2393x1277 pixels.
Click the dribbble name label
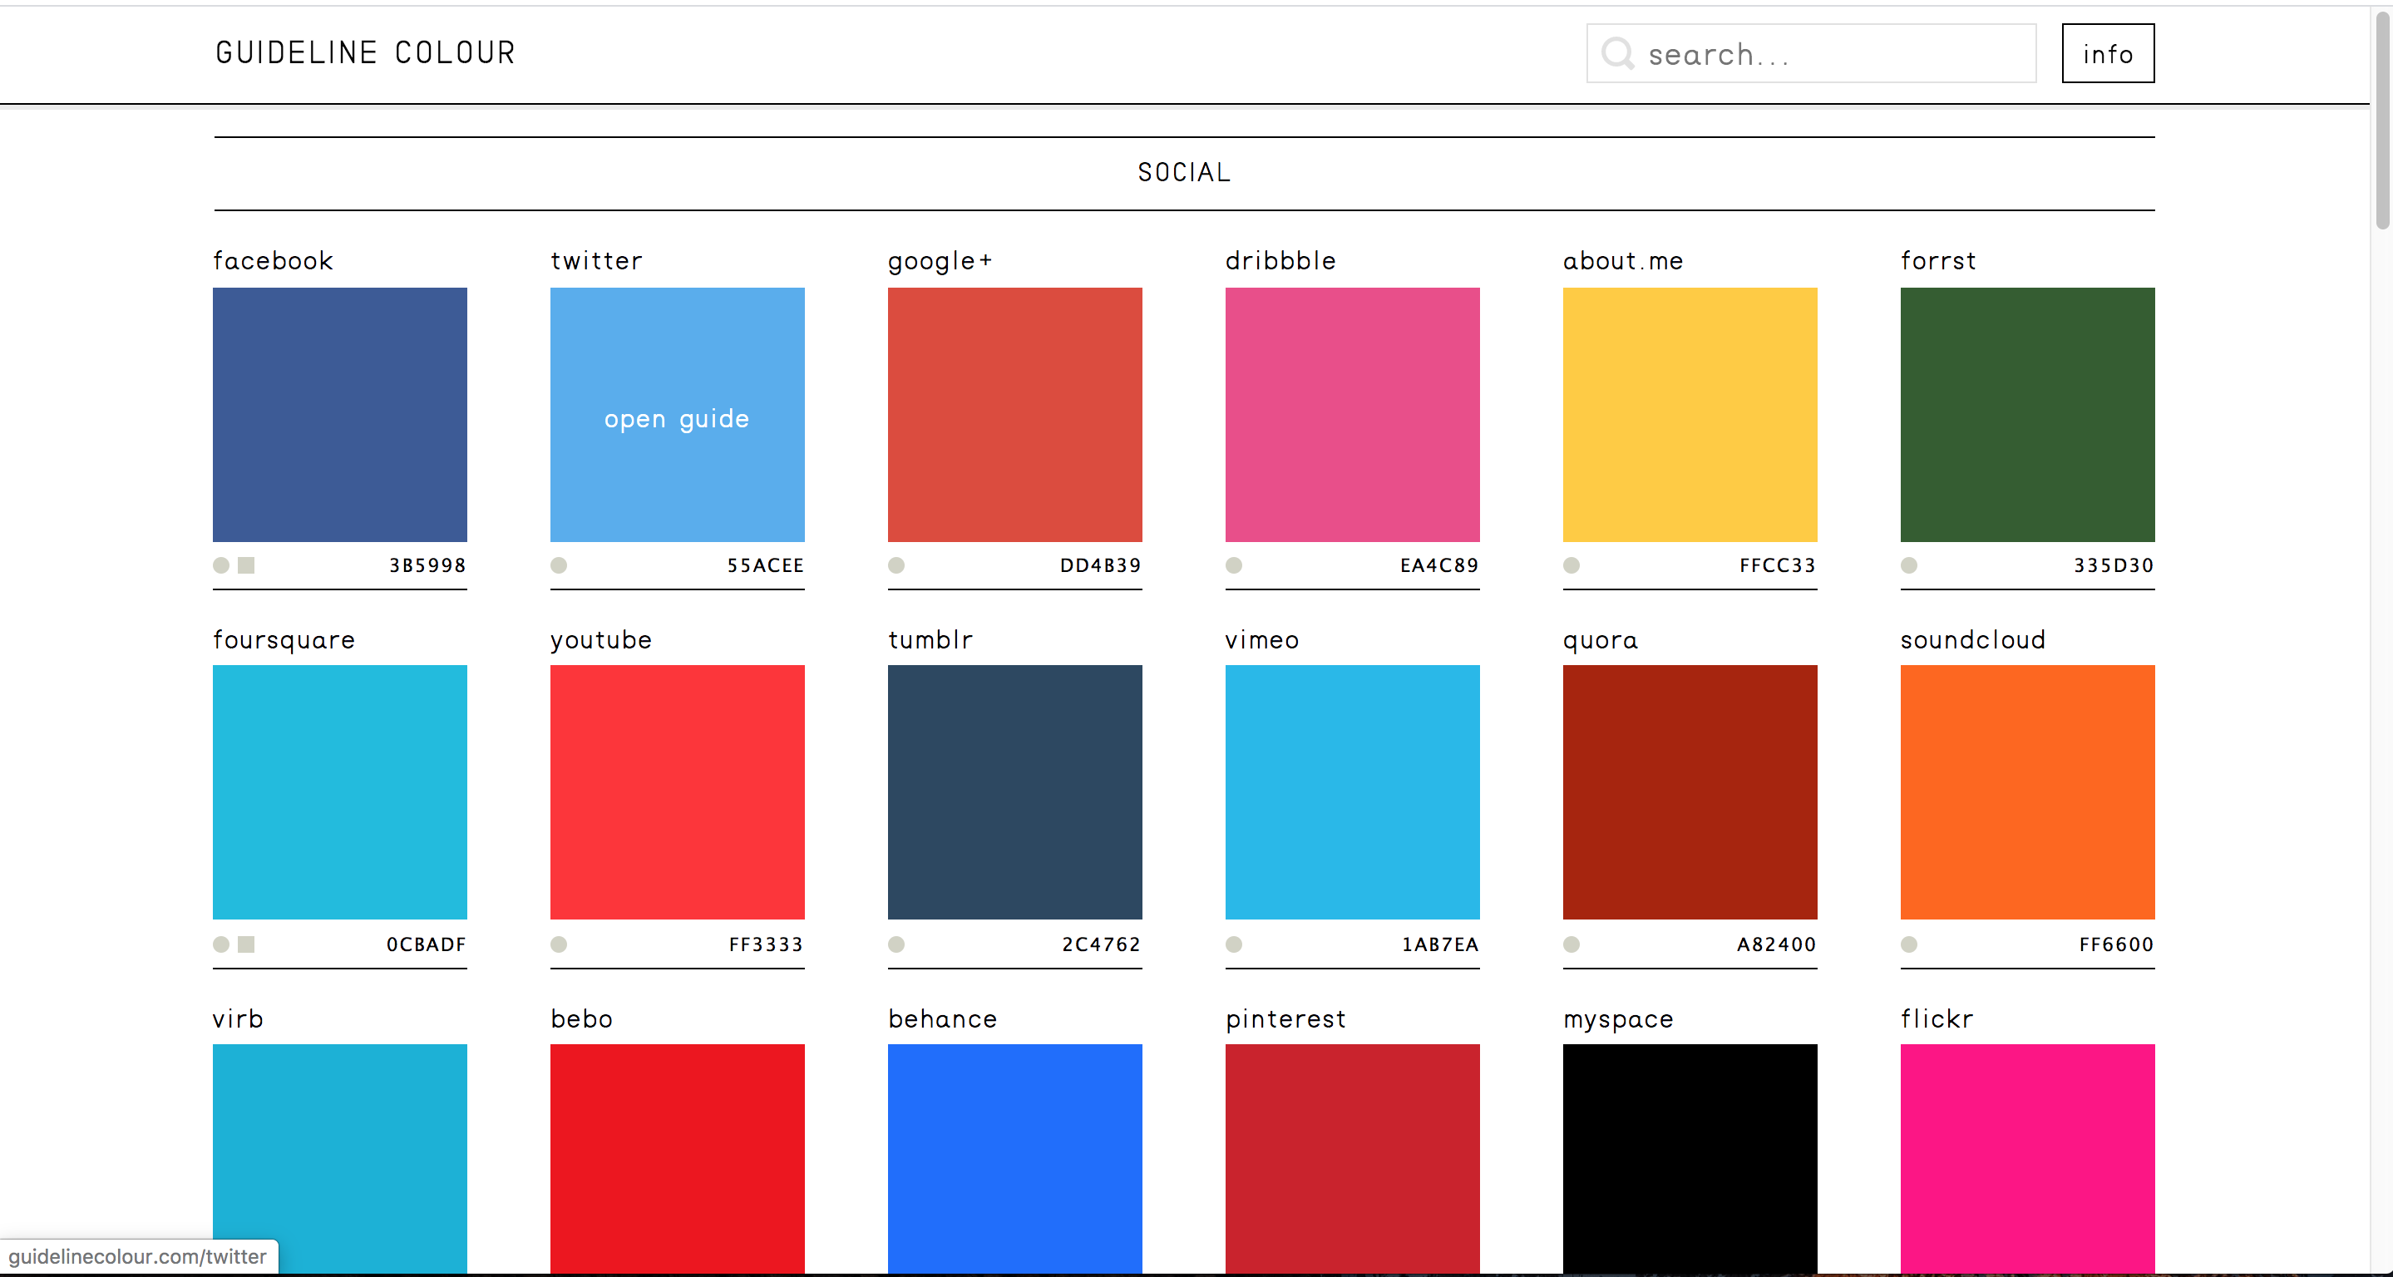1281,261
